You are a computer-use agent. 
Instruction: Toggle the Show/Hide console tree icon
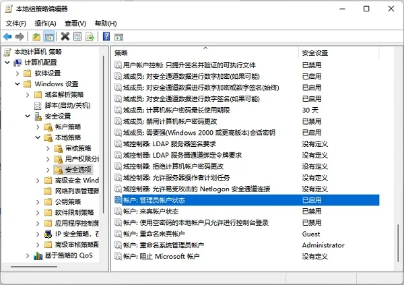[x=49, y=36]
